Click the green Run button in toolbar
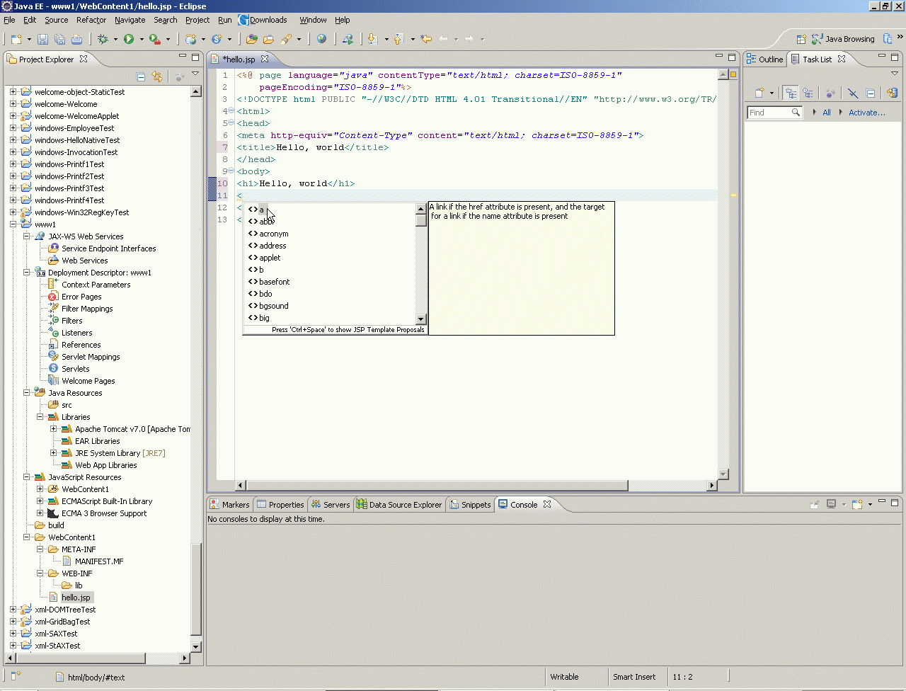This screenshot has width=906, height=691. [129, 40]
